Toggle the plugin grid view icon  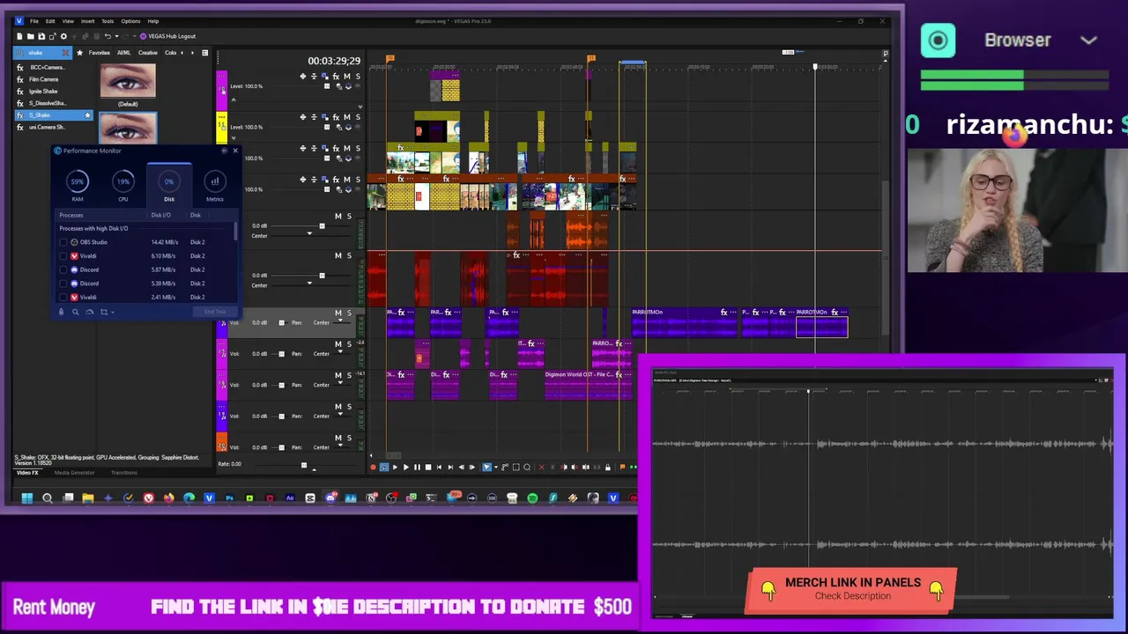click(x=205, y=53)
